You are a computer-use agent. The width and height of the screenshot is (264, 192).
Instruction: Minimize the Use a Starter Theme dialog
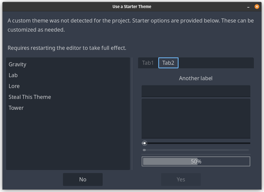click(249, 7)
